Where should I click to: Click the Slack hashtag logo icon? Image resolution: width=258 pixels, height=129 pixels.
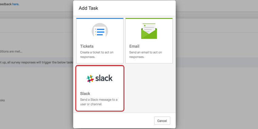[x=90, y=79]
